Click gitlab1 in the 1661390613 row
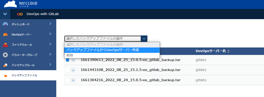 pos(201,60)
